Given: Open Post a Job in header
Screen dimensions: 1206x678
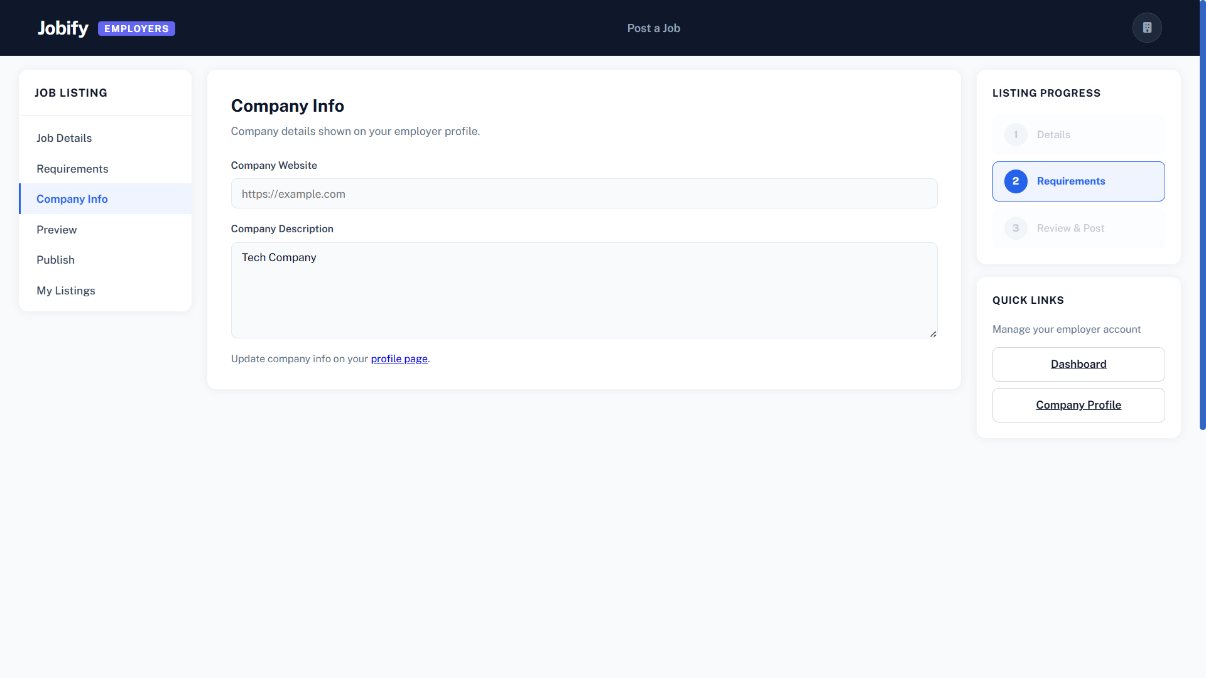Looking at the screenshot, I should [653, 28].
